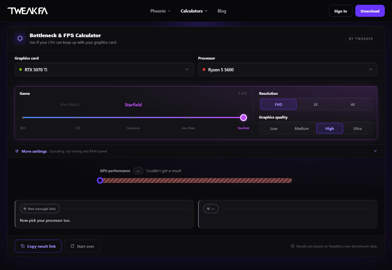Click the TweakFA logo

27,11
